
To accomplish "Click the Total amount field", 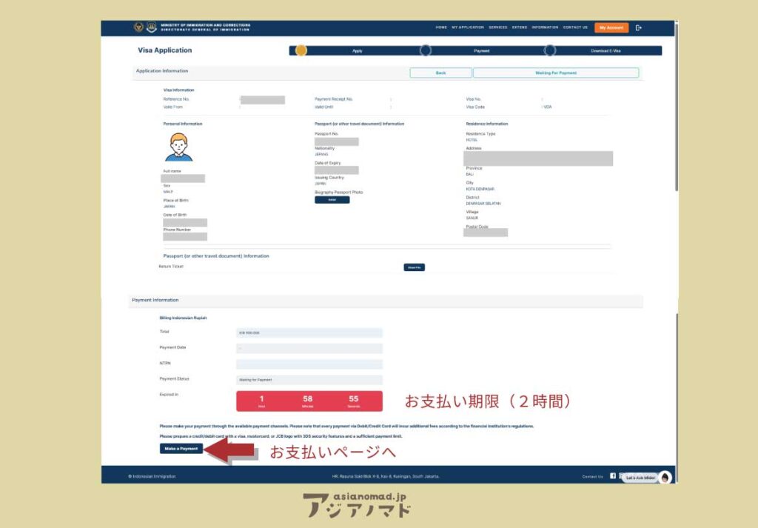I will coord(309,333).
